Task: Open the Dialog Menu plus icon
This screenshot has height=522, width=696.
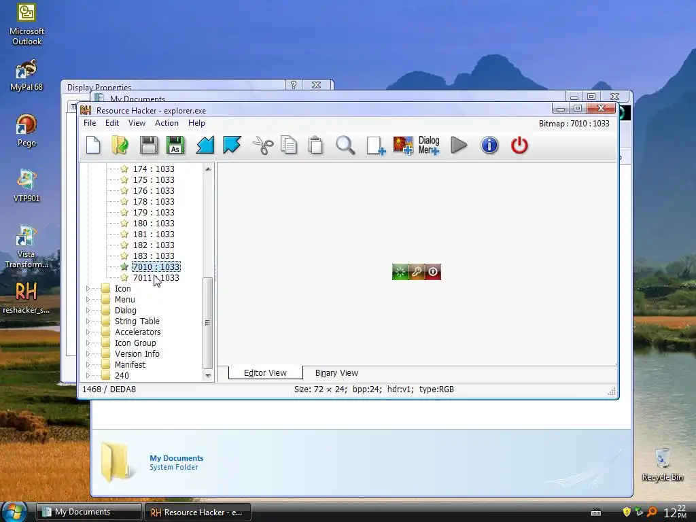Action: 429,145
